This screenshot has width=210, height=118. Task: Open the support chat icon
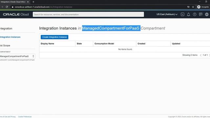[200, 14]
